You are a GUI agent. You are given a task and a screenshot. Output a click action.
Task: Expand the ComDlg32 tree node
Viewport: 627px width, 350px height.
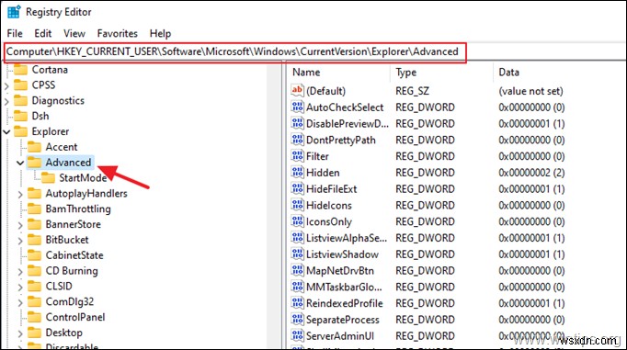click(x=20, y=302)
